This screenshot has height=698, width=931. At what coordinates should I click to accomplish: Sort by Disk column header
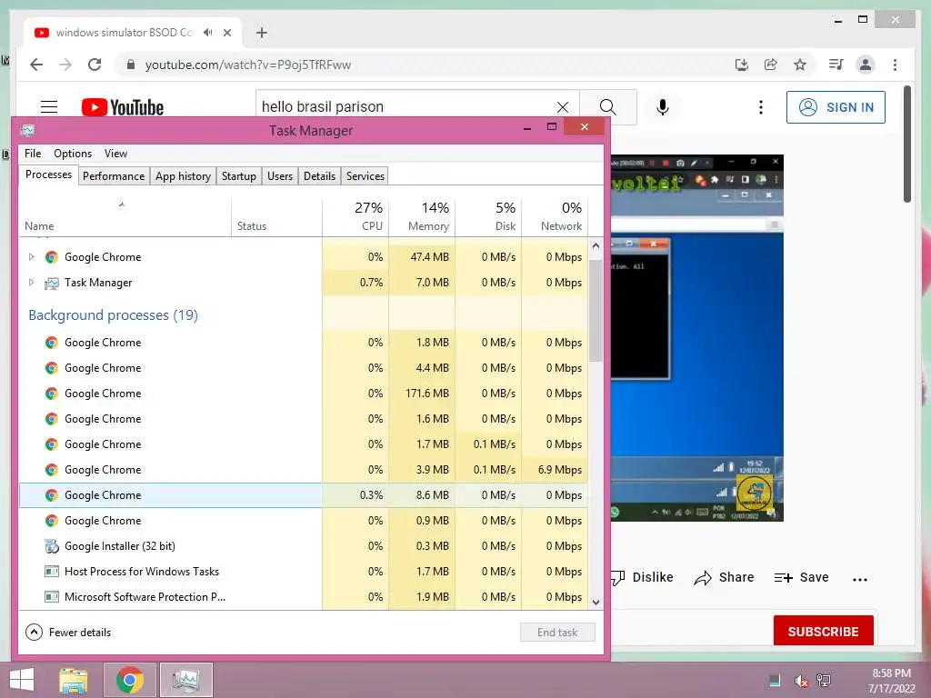[488, 216]
